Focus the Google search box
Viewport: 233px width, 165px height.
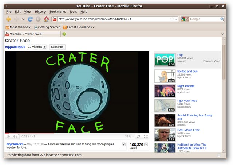coord(205,19)
